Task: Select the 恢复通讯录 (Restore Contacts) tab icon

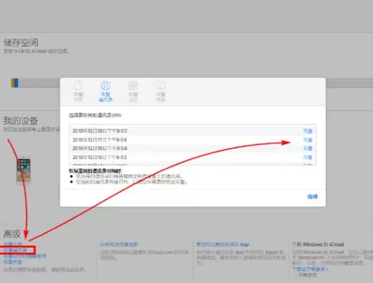Action: tap(106, 91)
